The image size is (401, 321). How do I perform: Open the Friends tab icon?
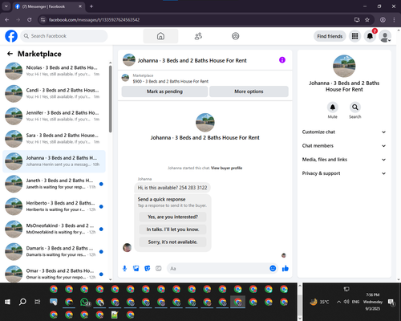pyautogui.click(x=198, y=36)
